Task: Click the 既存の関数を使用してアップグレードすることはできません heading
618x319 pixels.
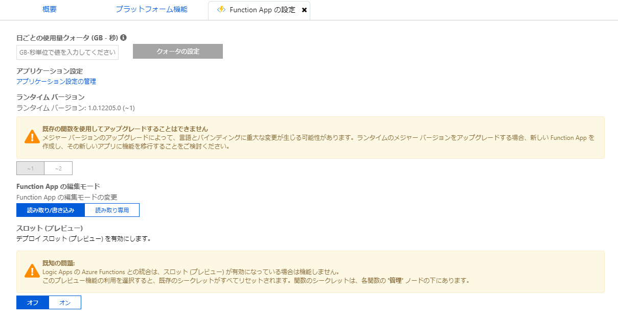Action: click(125, 129)
